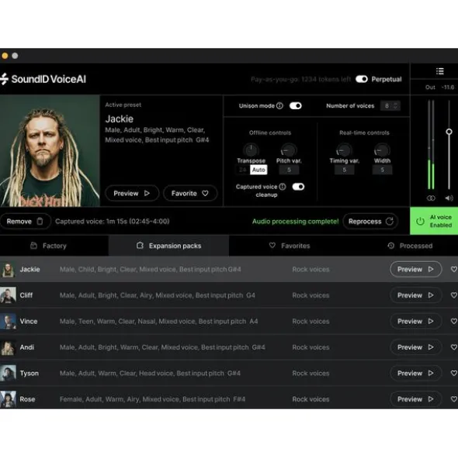Favorite Tyson row with heart icon
Viewport: 458px width, 458px height.
coord(453,374)
